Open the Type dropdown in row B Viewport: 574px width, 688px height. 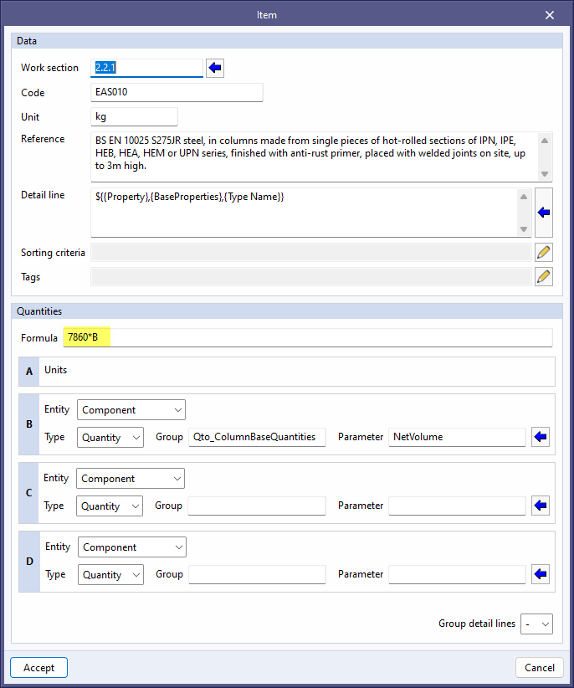[x=110, y=438]
